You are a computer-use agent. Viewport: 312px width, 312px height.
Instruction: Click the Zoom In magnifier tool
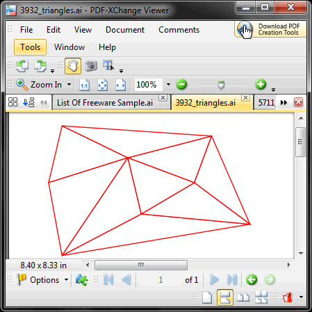[x=22, y=85]
